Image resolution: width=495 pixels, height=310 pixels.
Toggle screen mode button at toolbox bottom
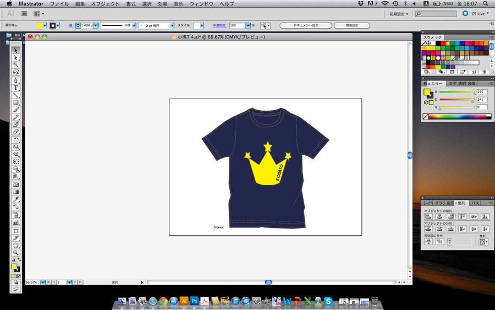[x=15, y=289]
